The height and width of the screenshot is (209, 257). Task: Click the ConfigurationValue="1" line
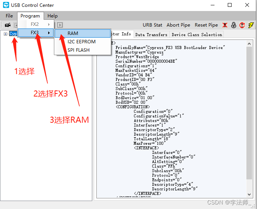[x=159, y=116]
